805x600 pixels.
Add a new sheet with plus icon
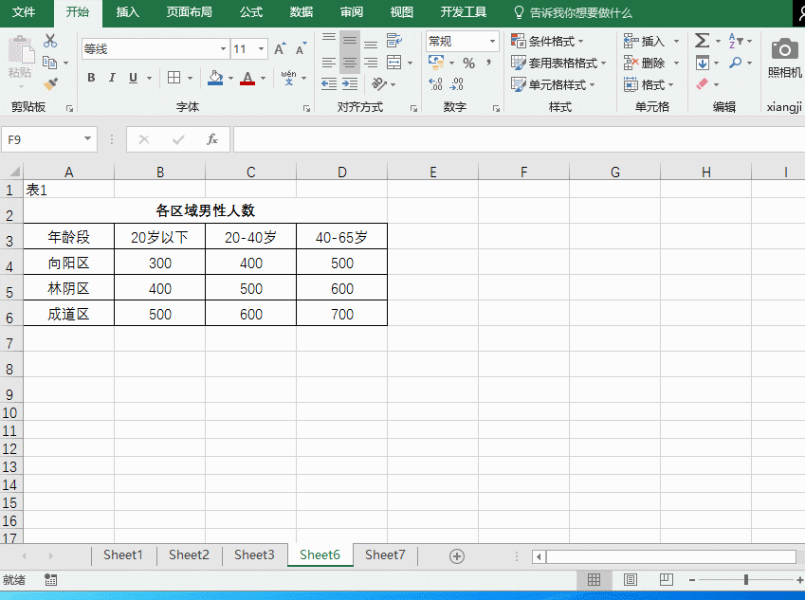[x=457, y=555]
